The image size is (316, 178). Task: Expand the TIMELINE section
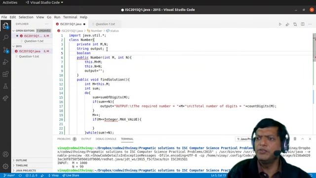32,165
